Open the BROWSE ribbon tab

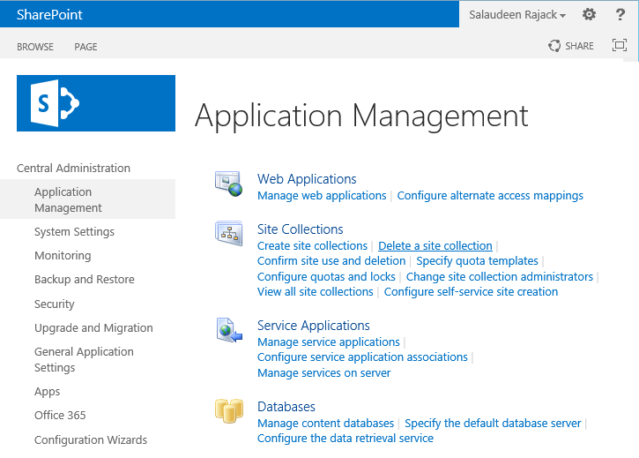pyautogui.click(x=35, y=47)
